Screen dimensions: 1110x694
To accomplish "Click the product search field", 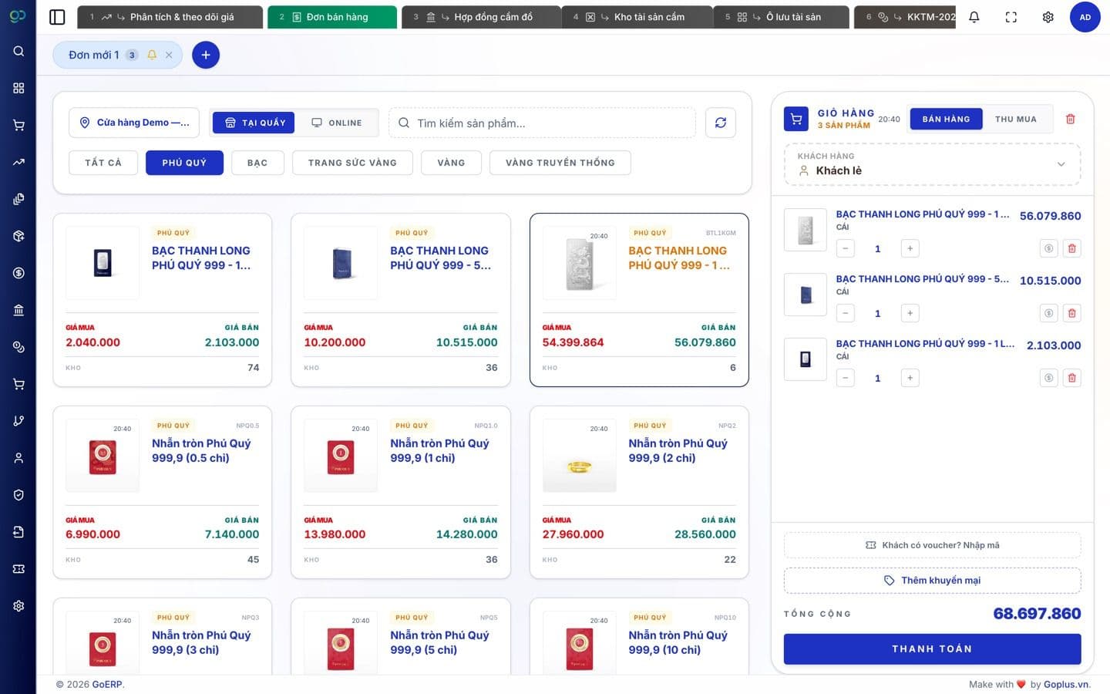I will pyautogui.click(x=542, y=123).
